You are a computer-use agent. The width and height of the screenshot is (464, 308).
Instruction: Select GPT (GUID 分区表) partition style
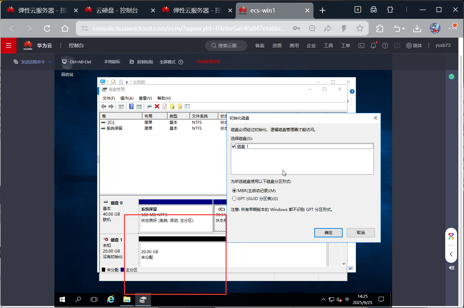(x=255, y=199)
